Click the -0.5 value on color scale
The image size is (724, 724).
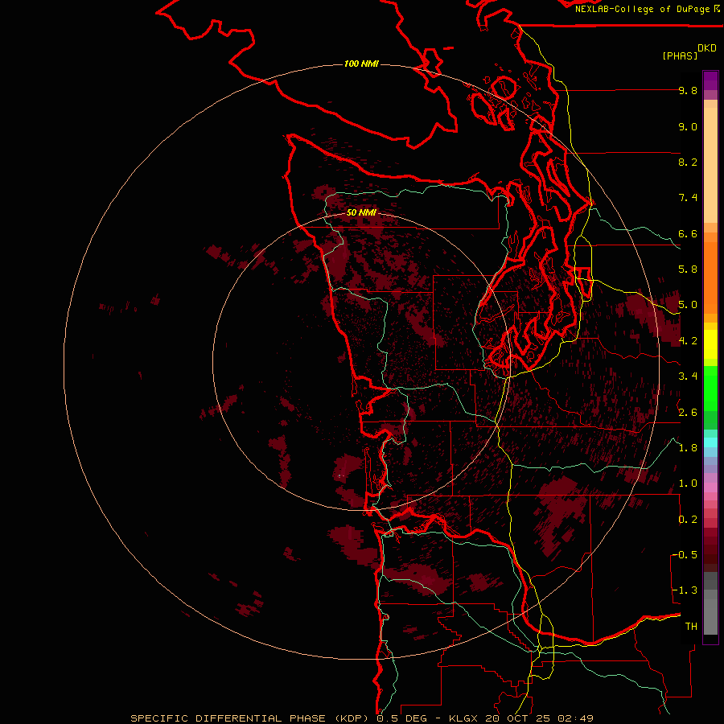pos(685,555)
